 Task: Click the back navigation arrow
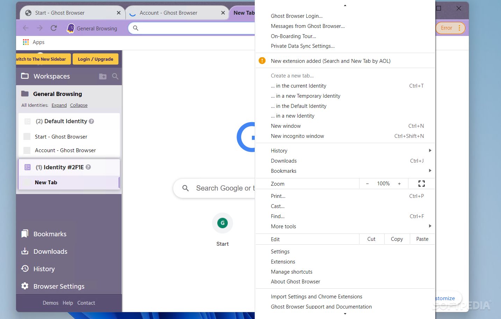click(x=26, y=28)
